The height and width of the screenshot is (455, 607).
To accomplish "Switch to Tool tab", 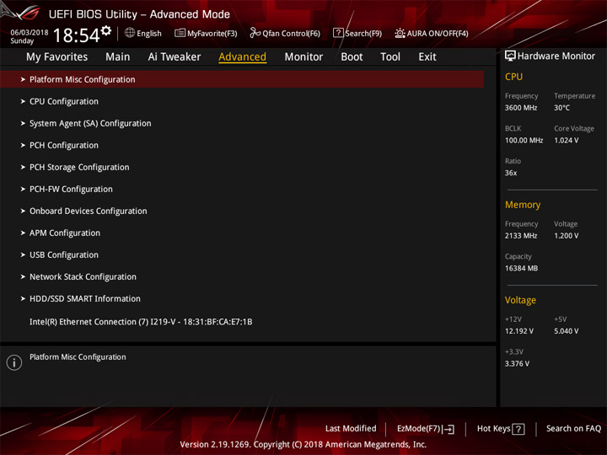I will 390,57.
